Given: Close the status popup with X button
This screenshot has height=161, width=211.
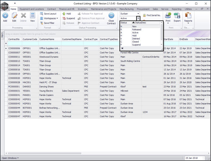Looking at the screenshot, I should (x=122, y=48).
